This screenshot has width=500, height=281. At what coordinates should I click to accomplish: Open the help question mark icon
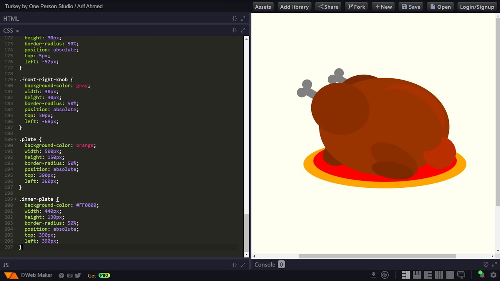pos(61,275)
